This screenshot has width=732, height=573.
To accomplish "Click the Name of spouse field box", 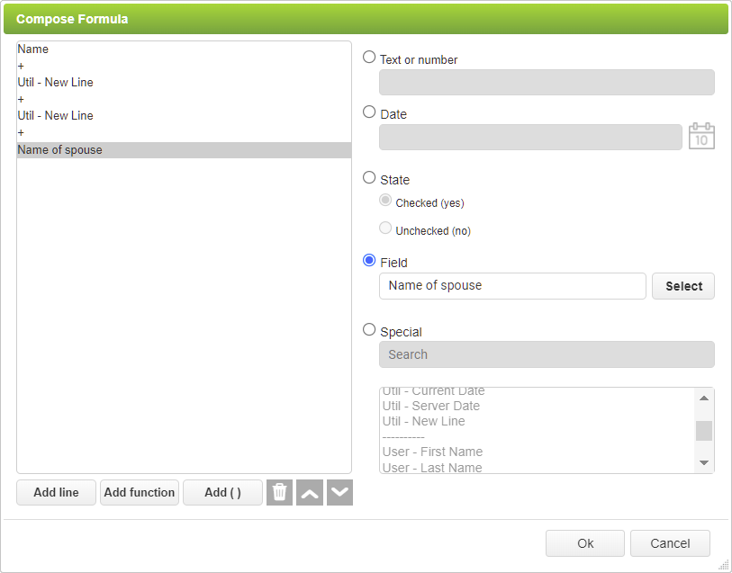I will (512, 286).
